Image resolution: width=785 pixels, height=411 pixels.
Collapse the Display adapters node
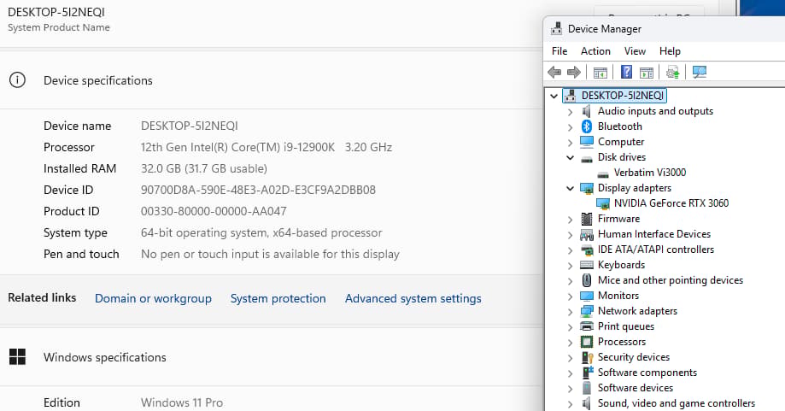[570, 188]
